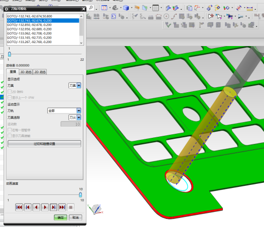264x227 pixels.
Task: Click the measure distance ruler icon
Action: (x=250, y=8)
